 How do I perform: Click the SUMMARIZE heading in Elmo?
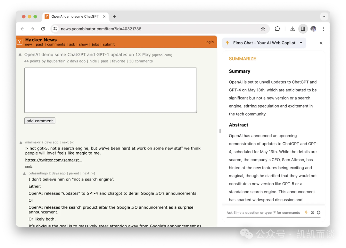coord(242,59)
